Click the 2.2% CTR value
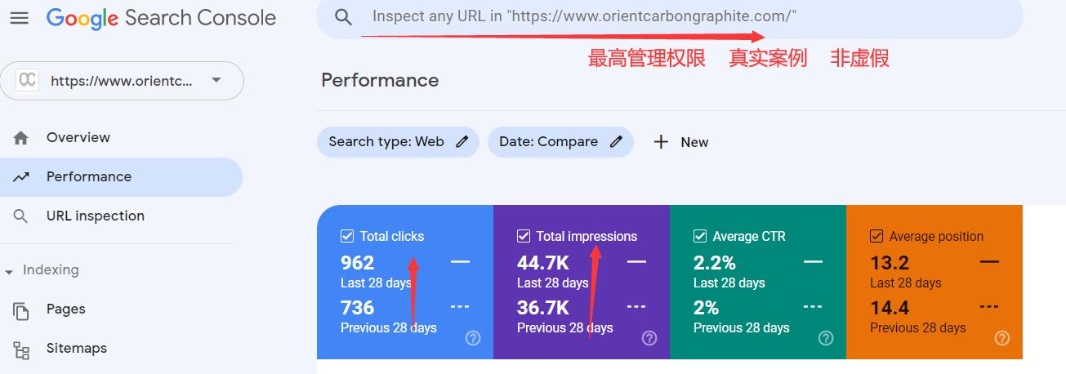The image size is (1066, 374). [x=715, y=263]
